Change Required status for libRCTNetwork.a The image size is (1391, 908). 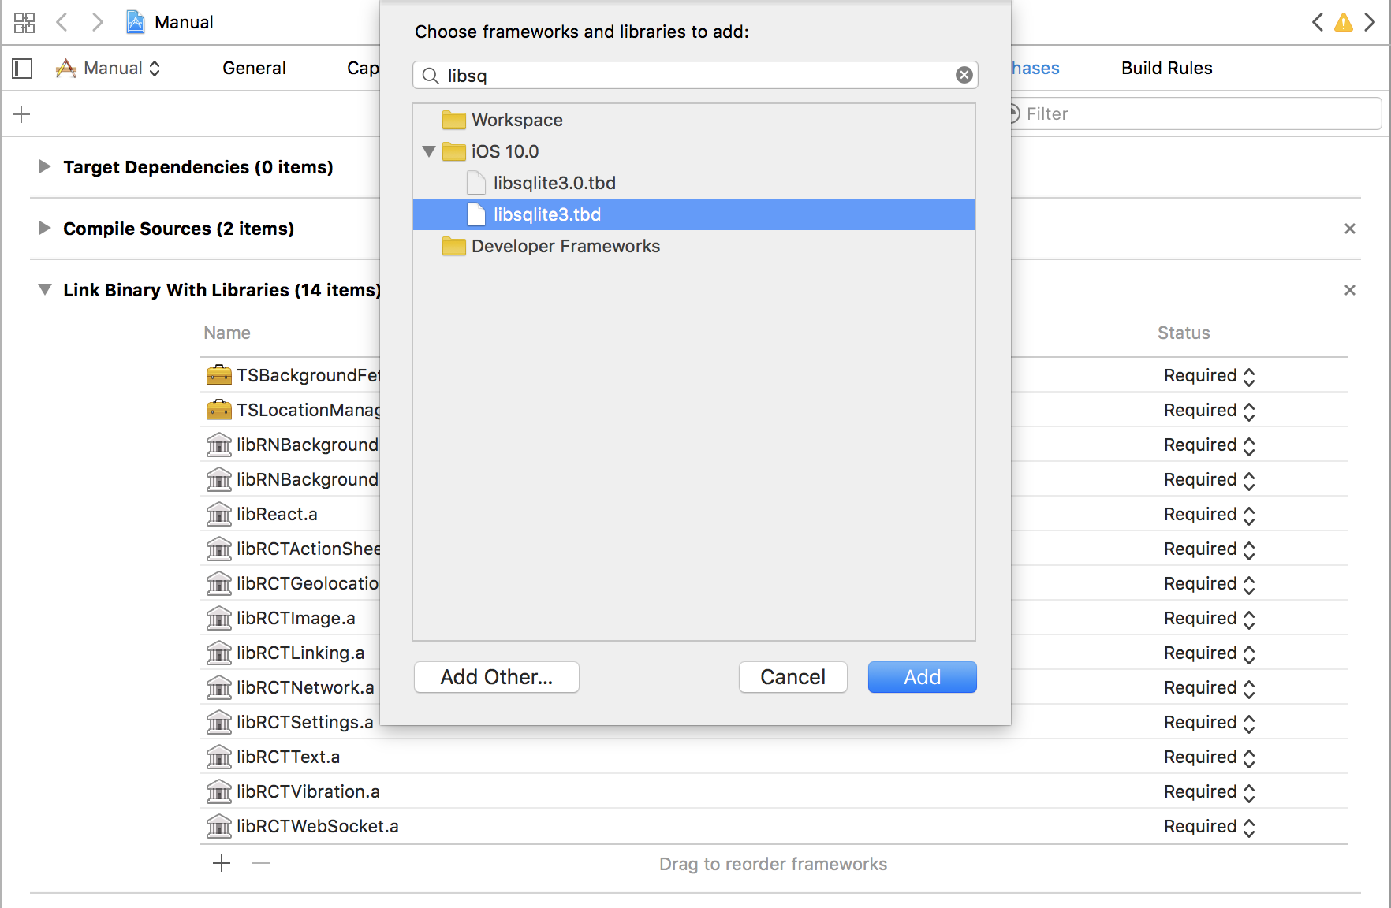pyautogui.click(x=1209, y=688)
